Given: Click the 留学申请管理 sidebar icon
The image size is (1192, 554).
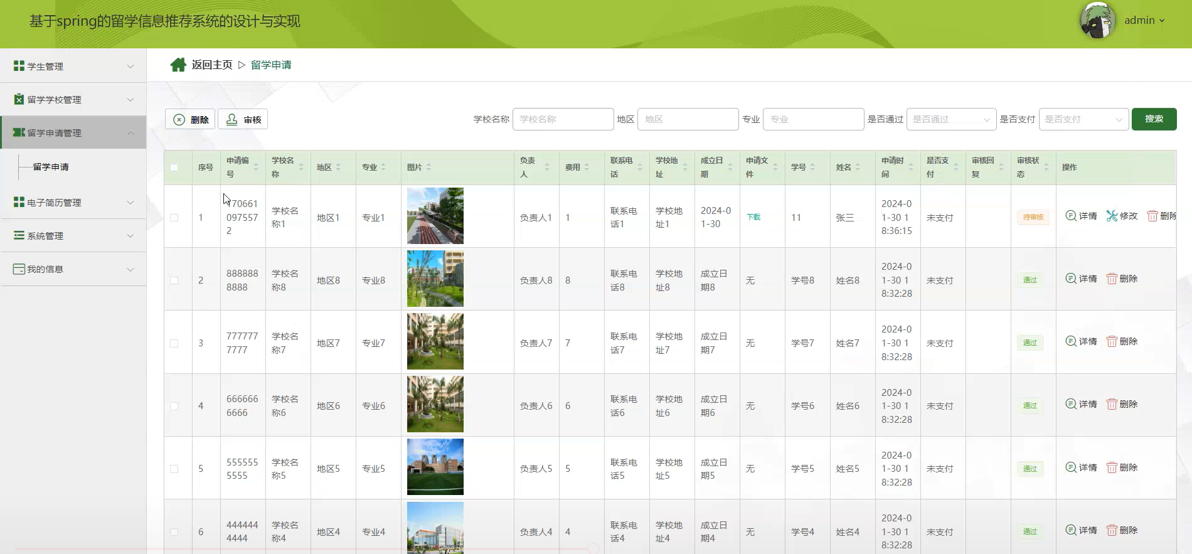Looking at the screenshot, I should tap(19, 132).
